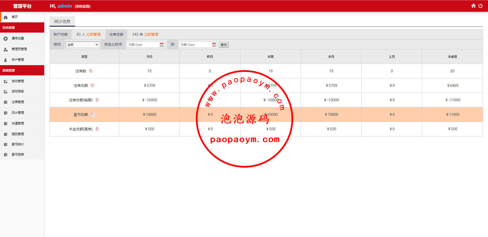488x237 pixels.
Task: Open 首页 in the sidebar
Action: (x=22, y=17)
